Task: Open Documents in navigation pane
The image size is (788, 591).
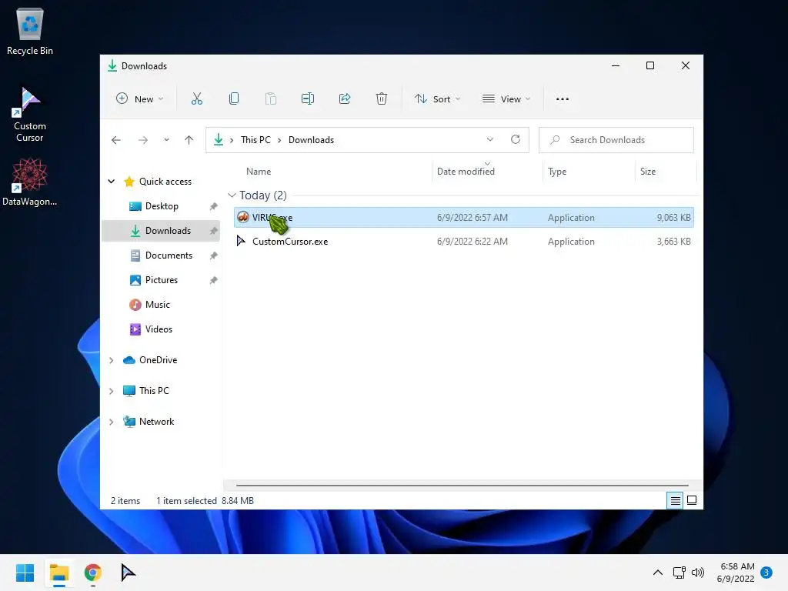Action: (162, 255)
